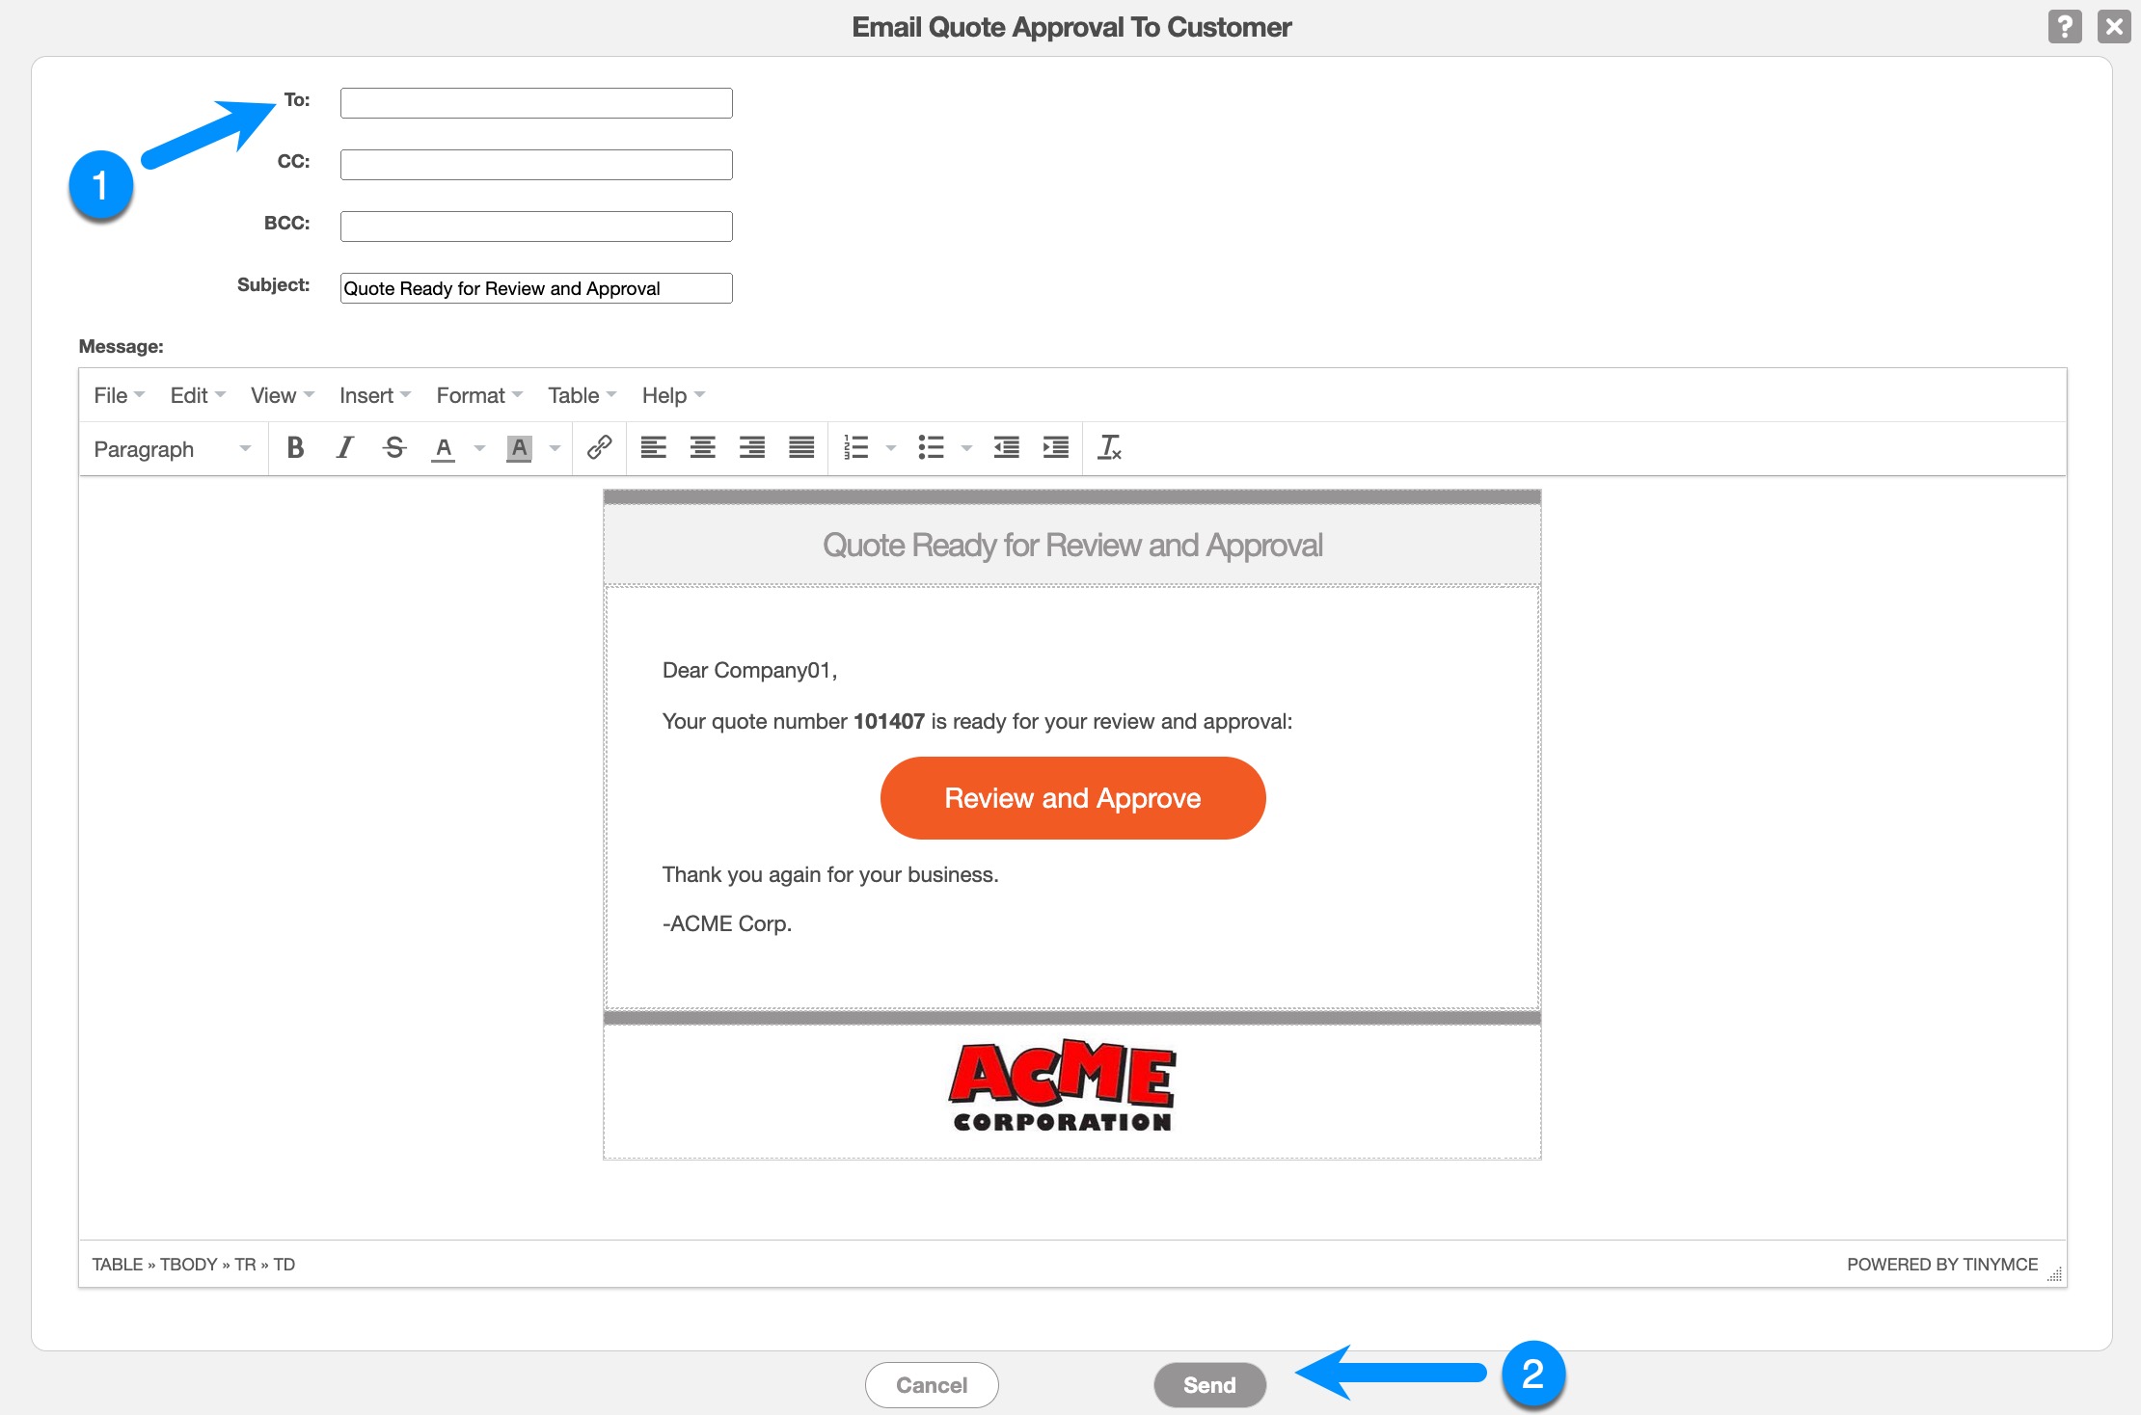
Task: Click the Send button
Action: pos(1209,1385)
